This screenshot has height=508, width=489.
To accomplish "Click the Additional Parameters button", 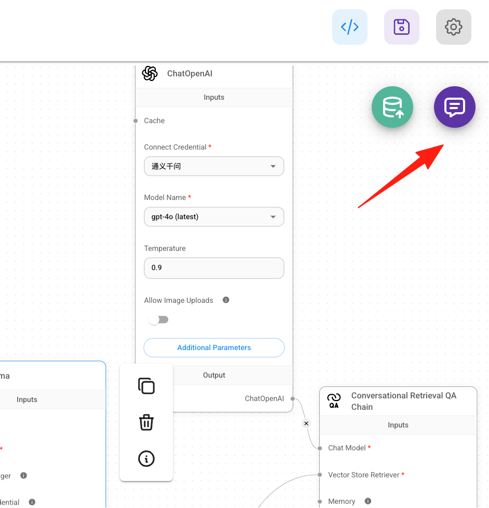I will [x=214, y=347].
